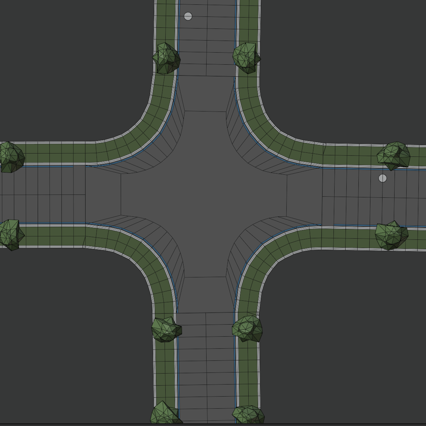Select the upper tree right of the bottom road
The height and width of the screenshot is (426, 426).
click(248, 328)
